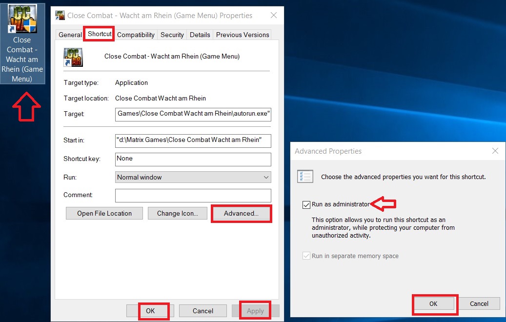This screenshot has width=506, height=322.
Task: Click the Target location value text
Action: (161, 99)
